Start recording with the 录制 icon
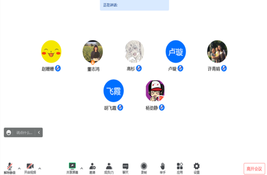This screenshot has height=175, width=267. click(x=144, y=166)
